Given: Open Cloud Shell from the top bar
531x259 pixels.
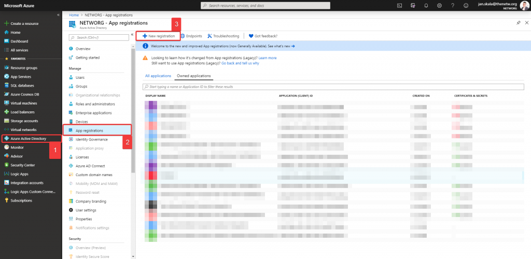Looking at the screenshot, I should 400,5.
